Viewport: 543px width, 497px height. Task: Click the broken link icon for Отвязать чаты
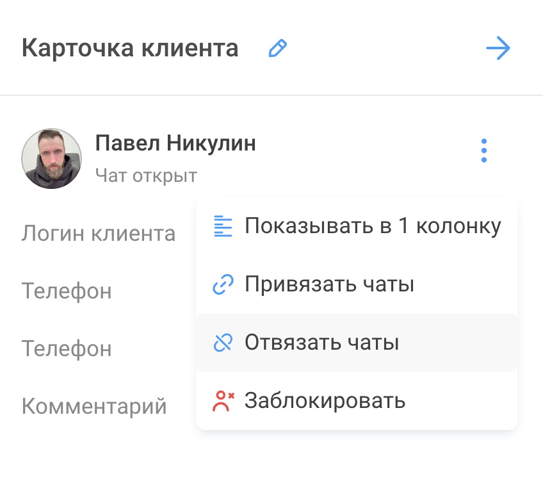pos(223,343)
